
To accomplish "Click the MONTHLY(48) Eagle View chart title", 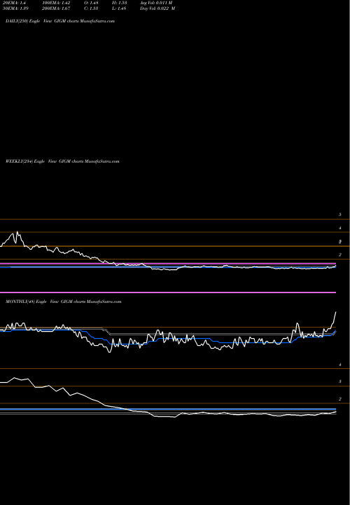I will point(63,302).
